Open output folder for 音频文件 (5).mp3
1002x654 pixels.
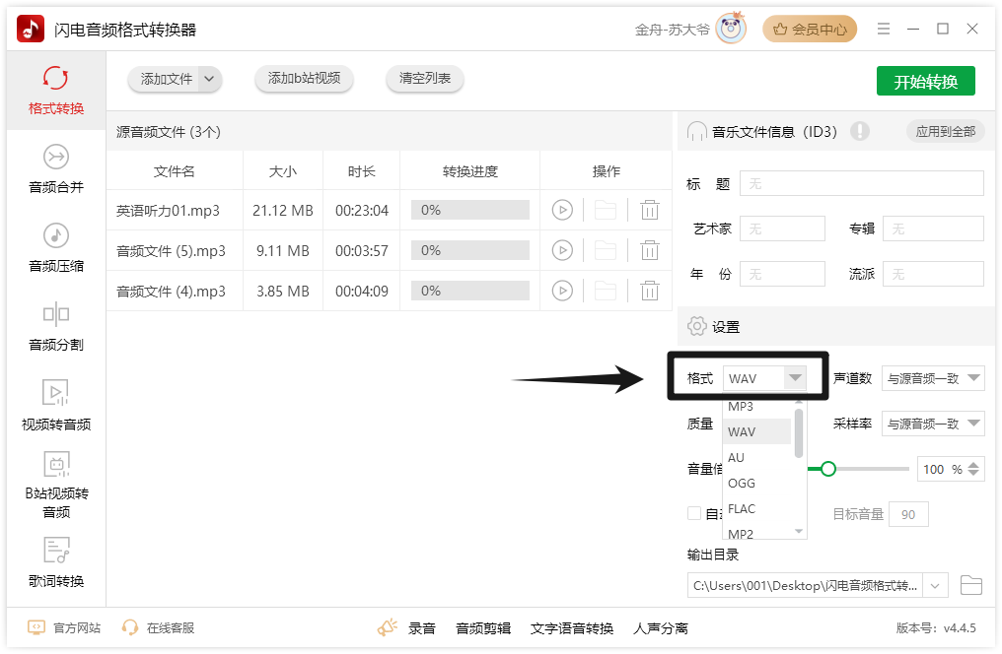(606, 250)
